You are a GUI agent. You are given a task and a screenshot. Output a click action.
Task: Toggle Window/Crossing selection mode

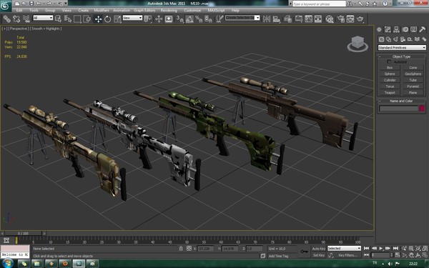[x=87, y=19]
